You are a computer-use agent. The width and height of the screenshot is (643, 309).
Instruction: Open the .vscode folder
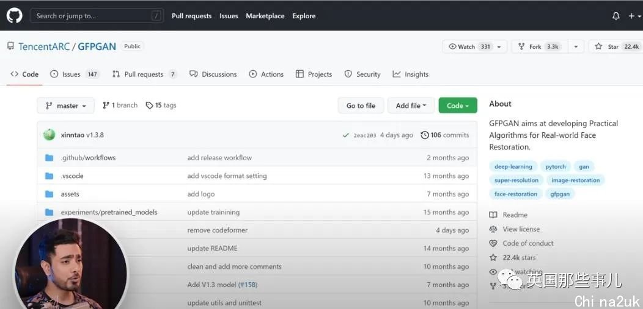pos(72,176)
